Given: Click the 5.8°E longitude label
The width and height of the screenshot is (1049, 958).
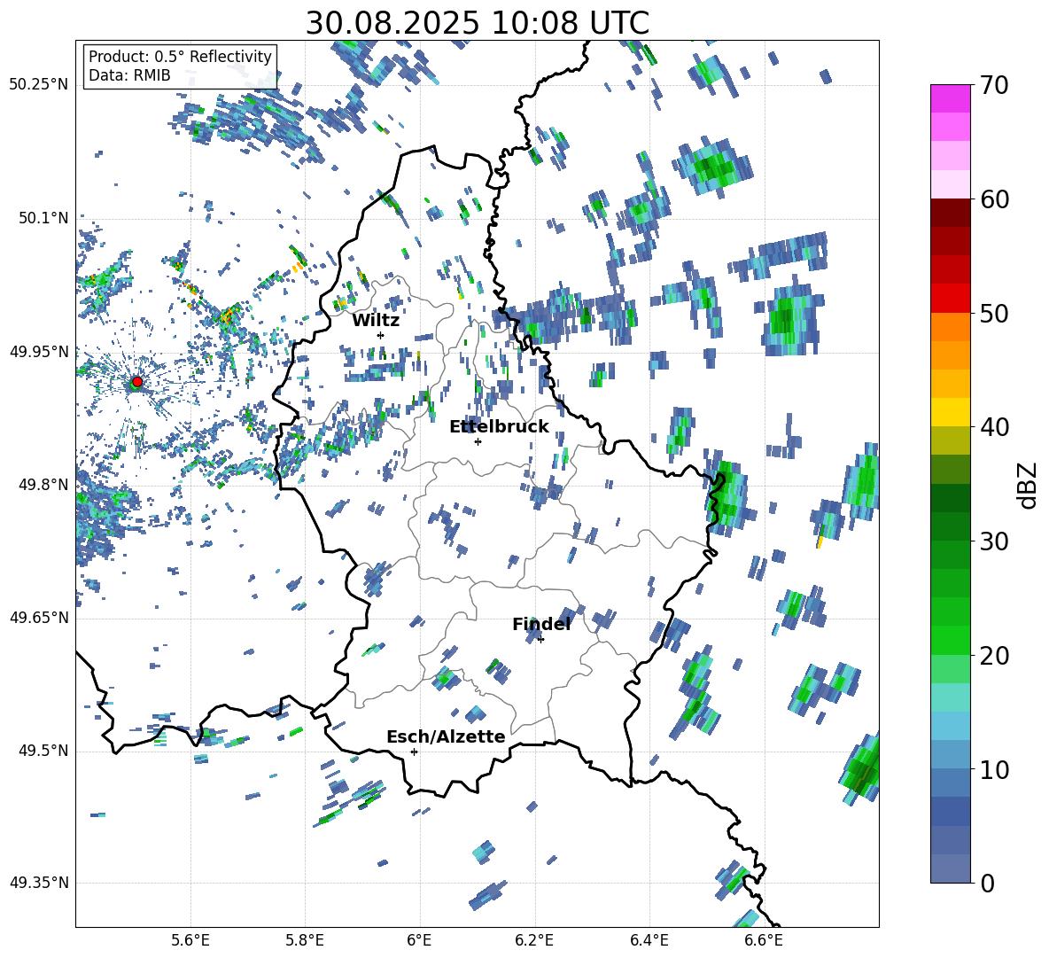Looking at the screenshot, I should pos(305,940).
